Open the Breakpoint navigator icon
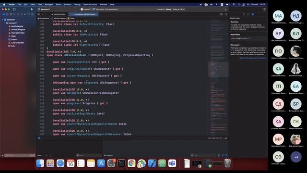This screenshot has height=173, width=307. pyautogui.click(x=29, y=14)
